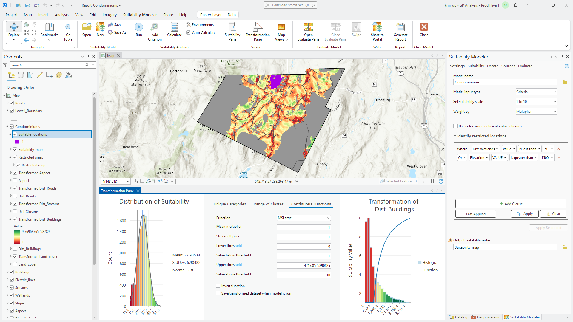Open the Function MSLarge dropdown

[304, 218]
